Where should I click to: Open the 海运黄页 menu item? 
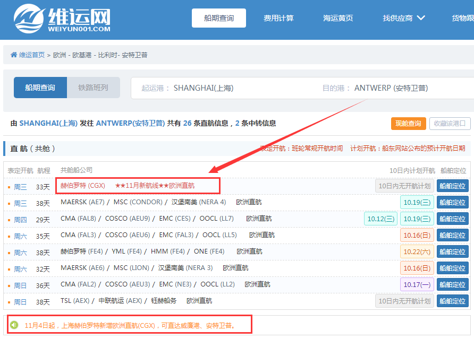click(x=338, y=18)
